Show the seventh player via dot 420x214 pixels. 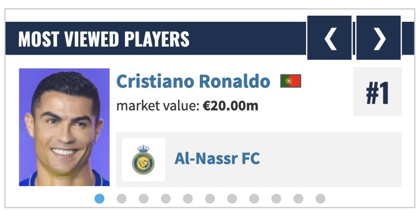232,199
